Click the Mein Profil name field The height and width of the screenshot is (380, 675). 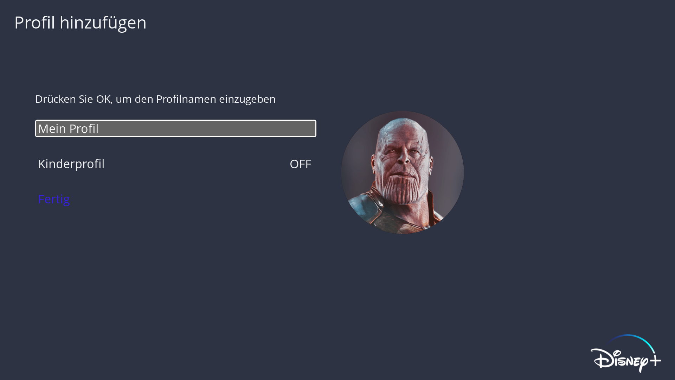[x=175, y=128]
